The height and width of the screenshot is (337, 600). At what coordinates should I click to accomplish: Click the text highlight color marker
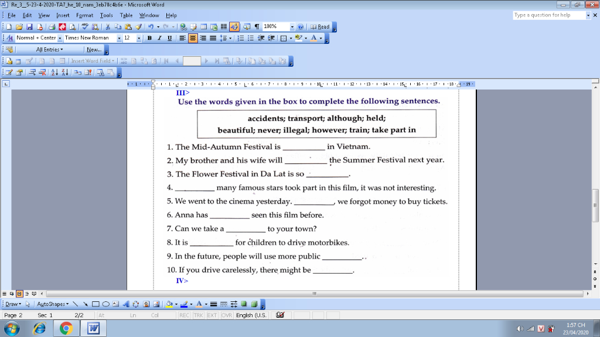(298, 38)
